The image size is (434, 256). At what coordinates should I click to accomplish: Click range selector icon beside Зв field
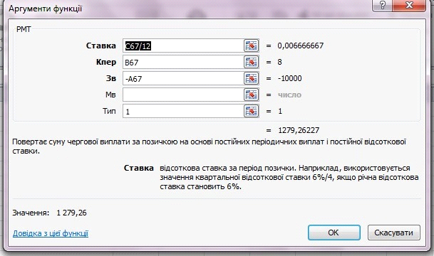pyautogui.click(x=252, y=78)
